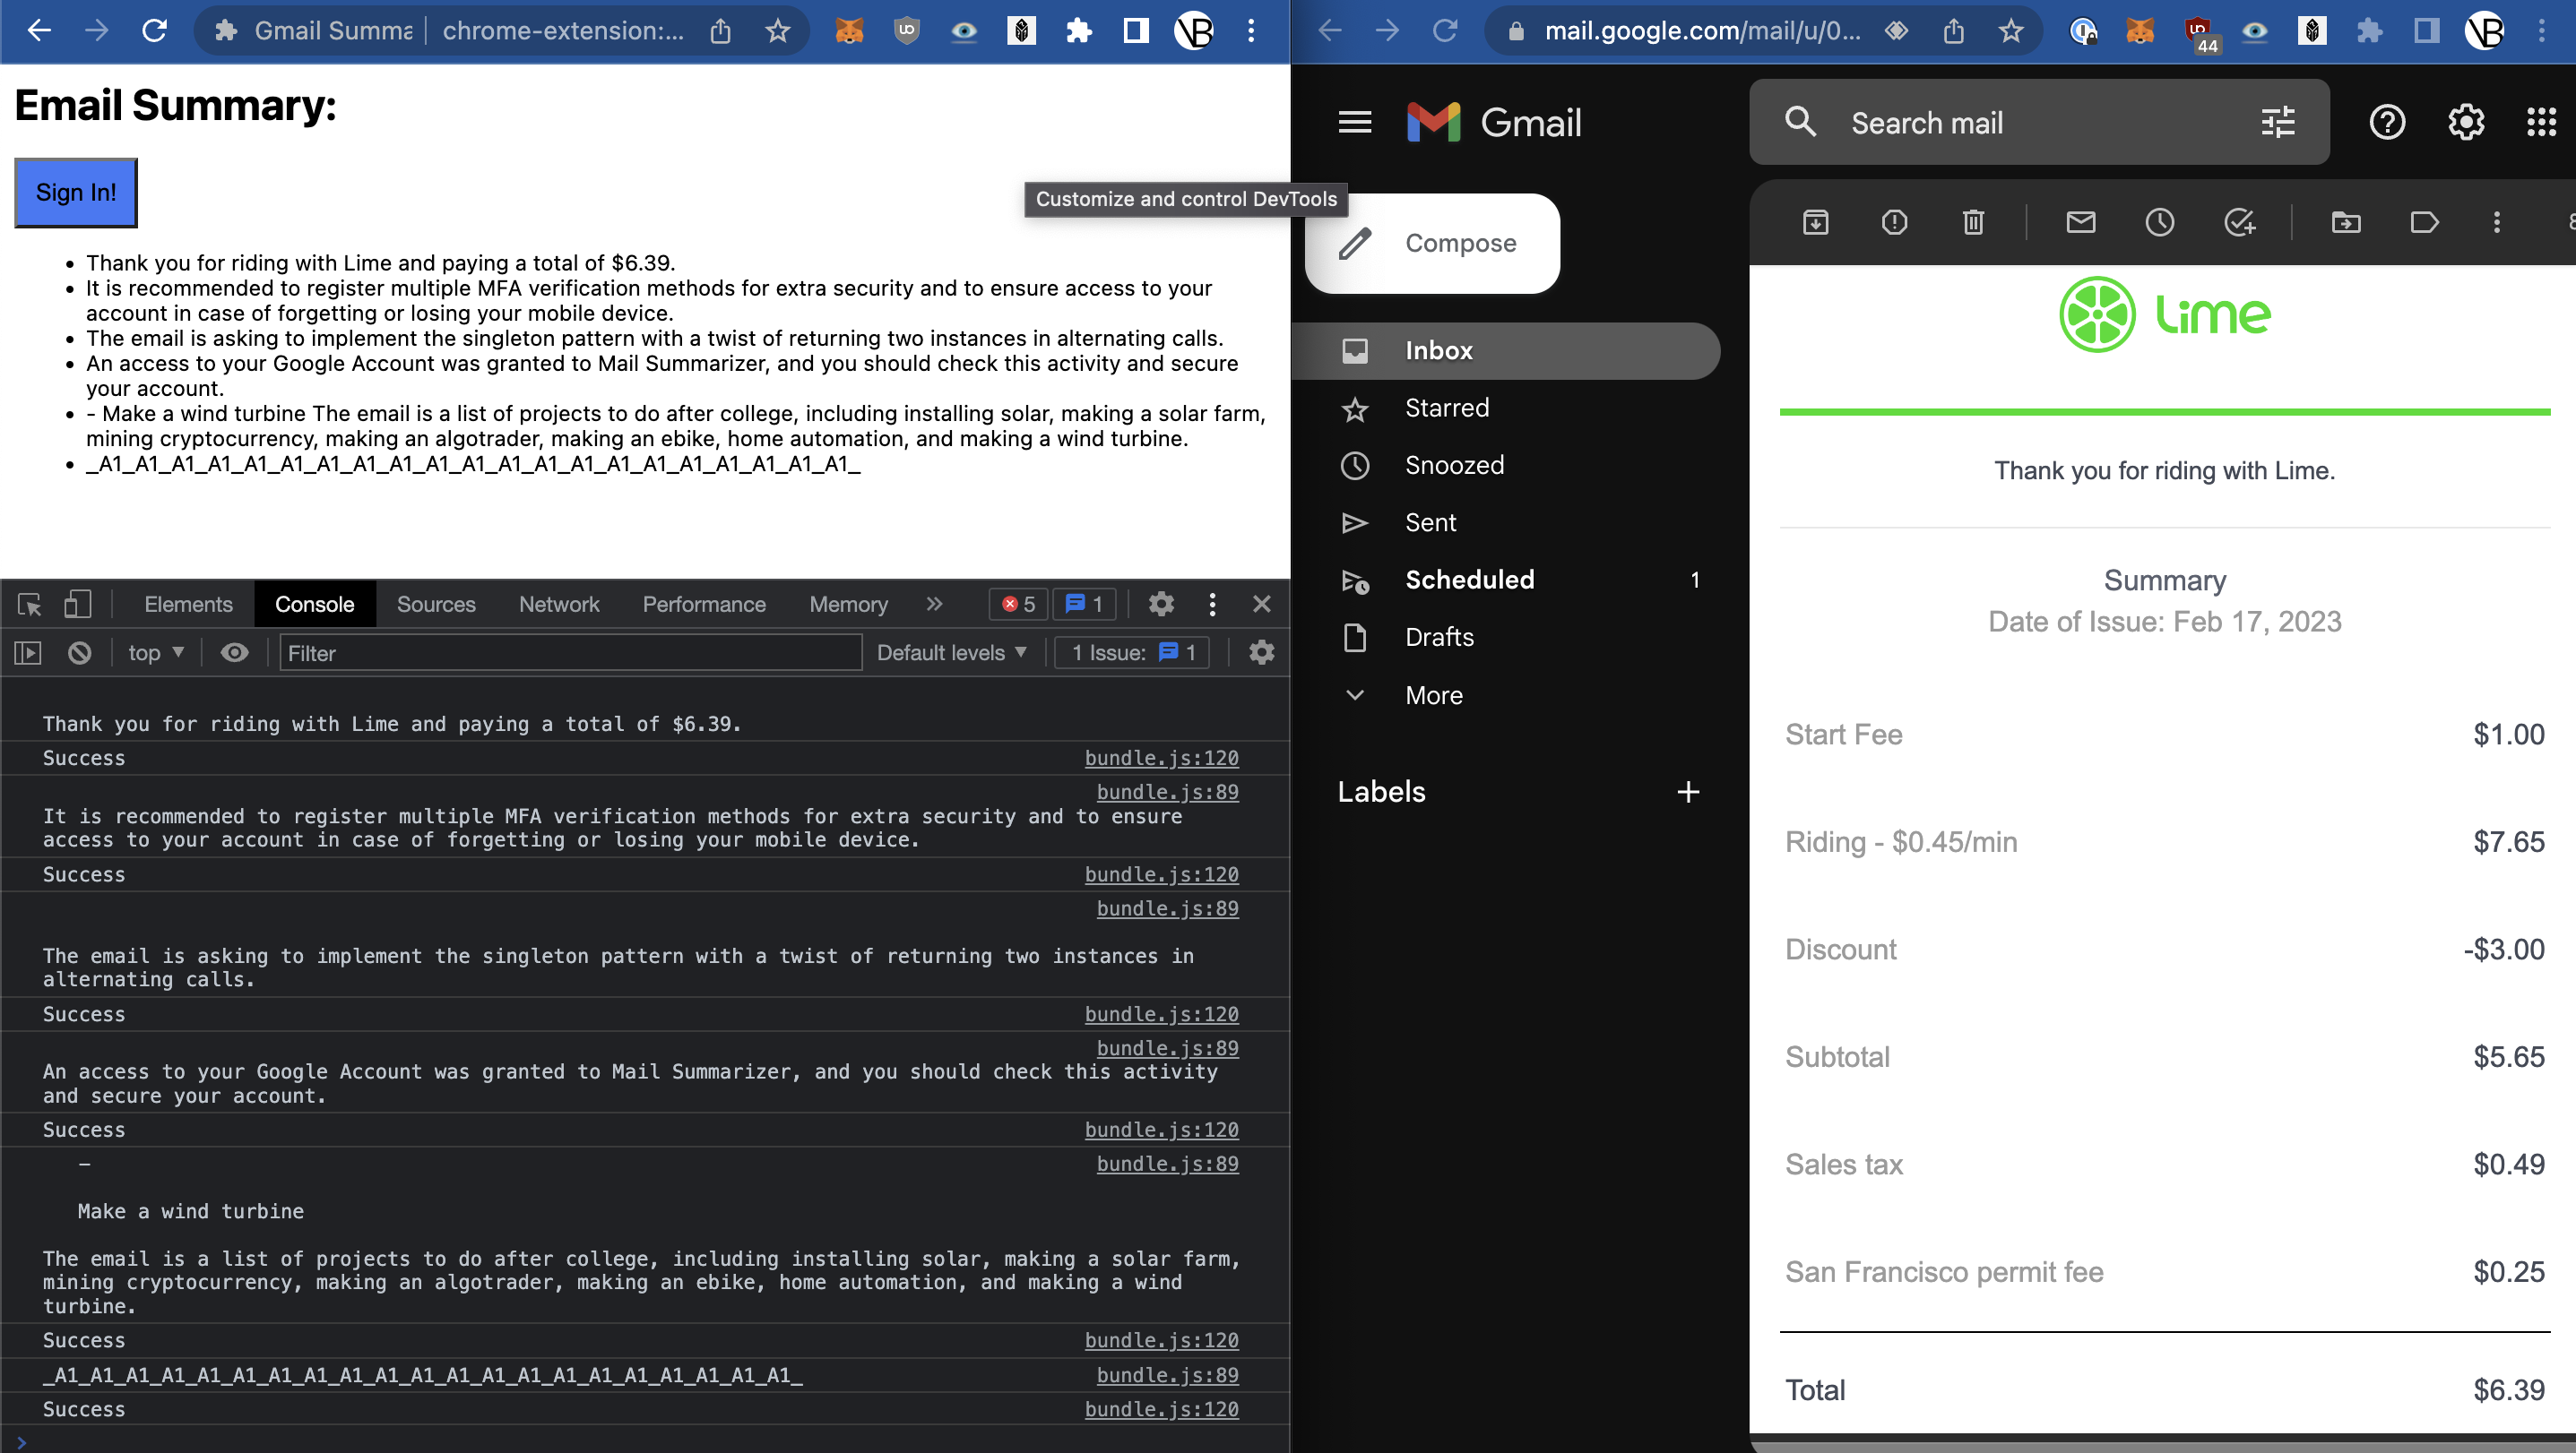Show Gmail search options sliders icon

(x=2277, y=122)
